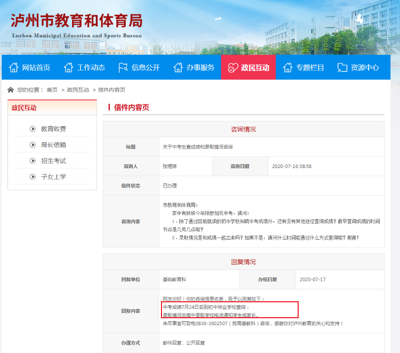Click the chat icon beside 资源中心
Screen dimensions: 400x353
tap(342, 68)
